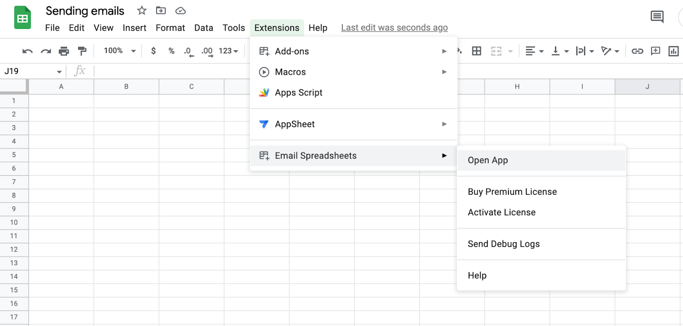Click the undo arrow
This screenshot has width=683, height=326.
[x=27, y=51]
